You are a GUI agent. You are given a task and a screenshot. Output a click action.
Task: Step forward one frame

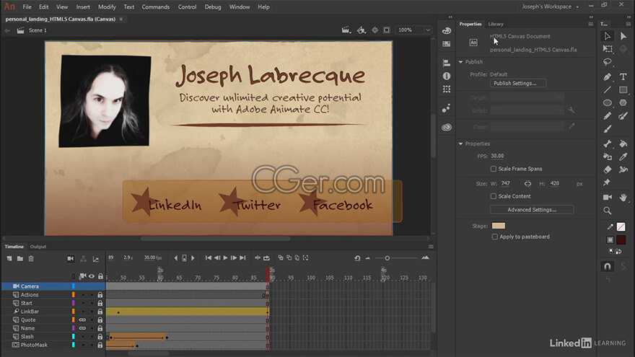(x=234, y=258)
